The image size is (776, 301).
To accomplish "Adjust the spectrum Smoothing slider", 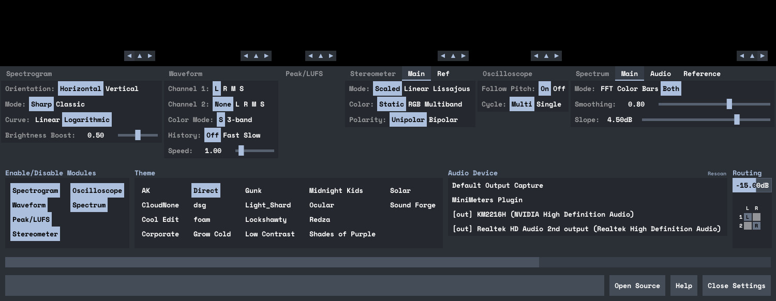I will (x=714, y=104).
